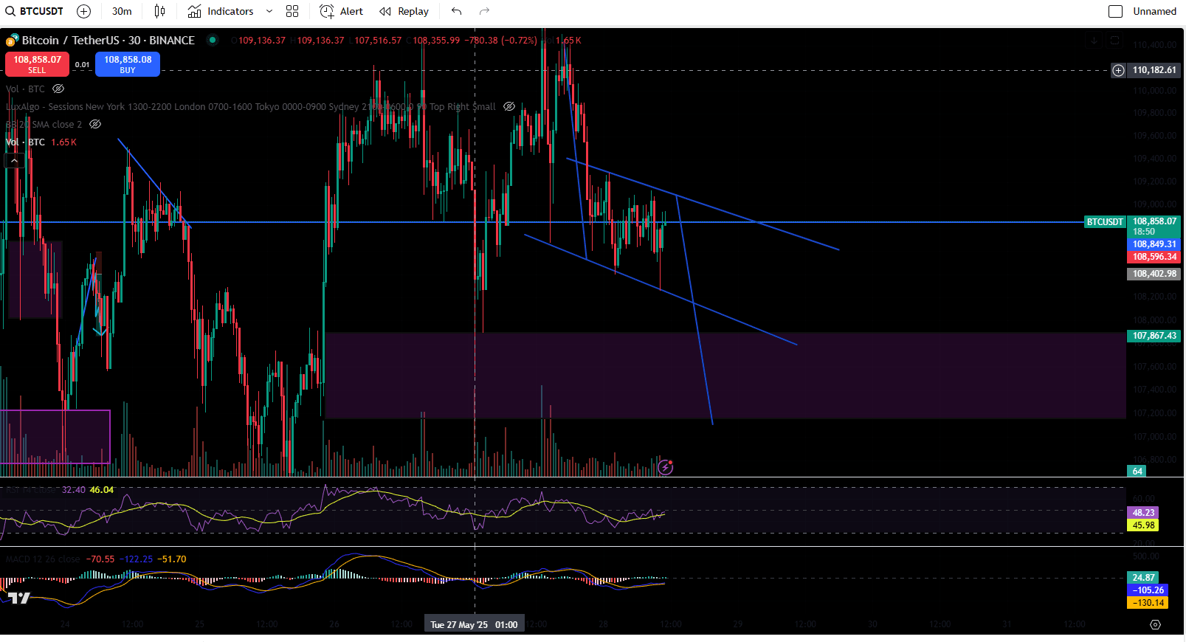Click the plus icon at price 110,182.61
Image resolution: width=1186 pixels, height=642 pixels.
[x=1119, y=70]
